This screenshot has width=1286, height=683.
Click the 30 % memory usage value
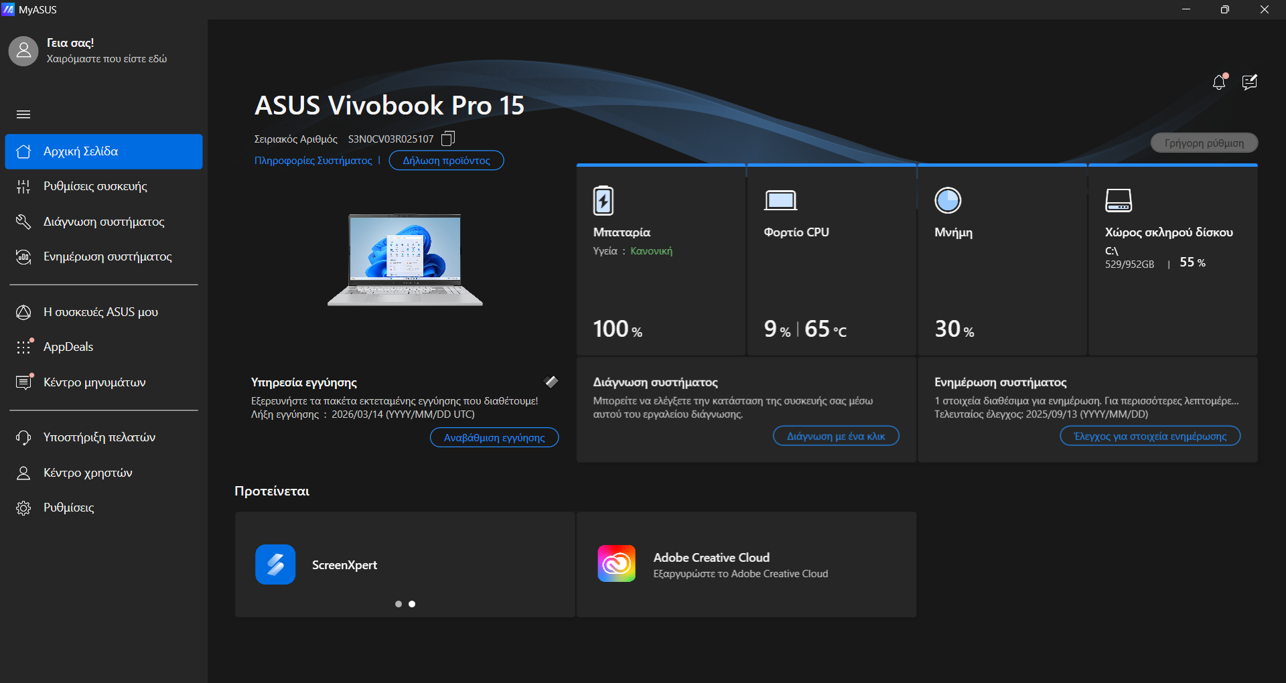pyautogui.click(x=954, y=329)
